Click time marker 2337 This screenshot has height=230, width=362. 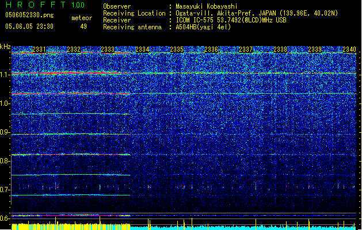pos(246,49)
